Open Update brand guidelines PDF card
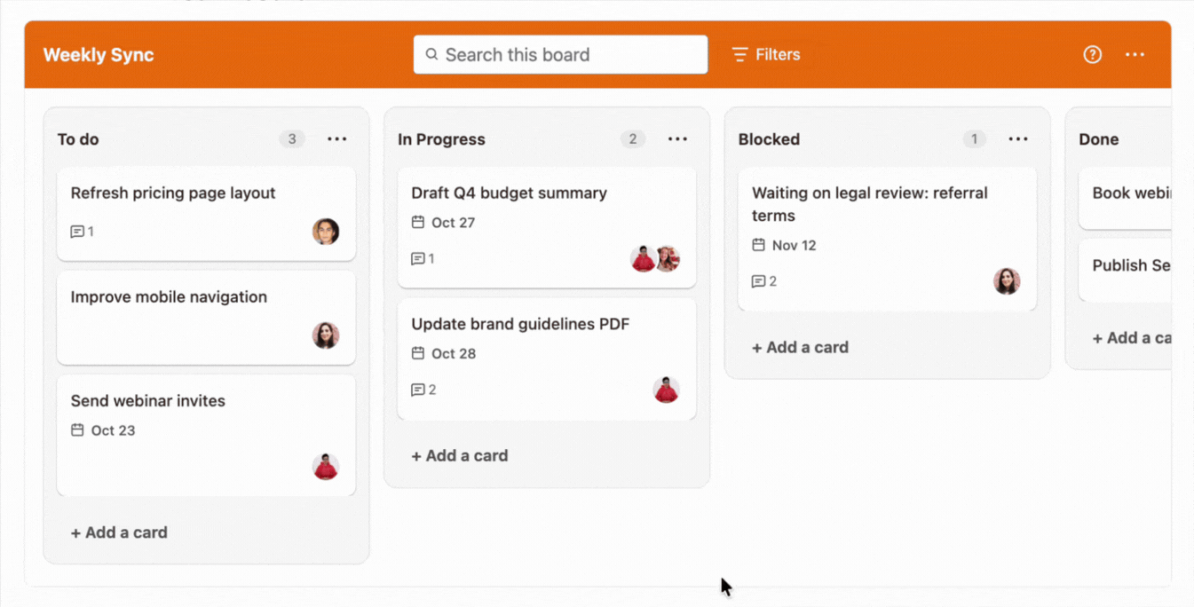1194x607 pixels. click(x=547, y=359)
